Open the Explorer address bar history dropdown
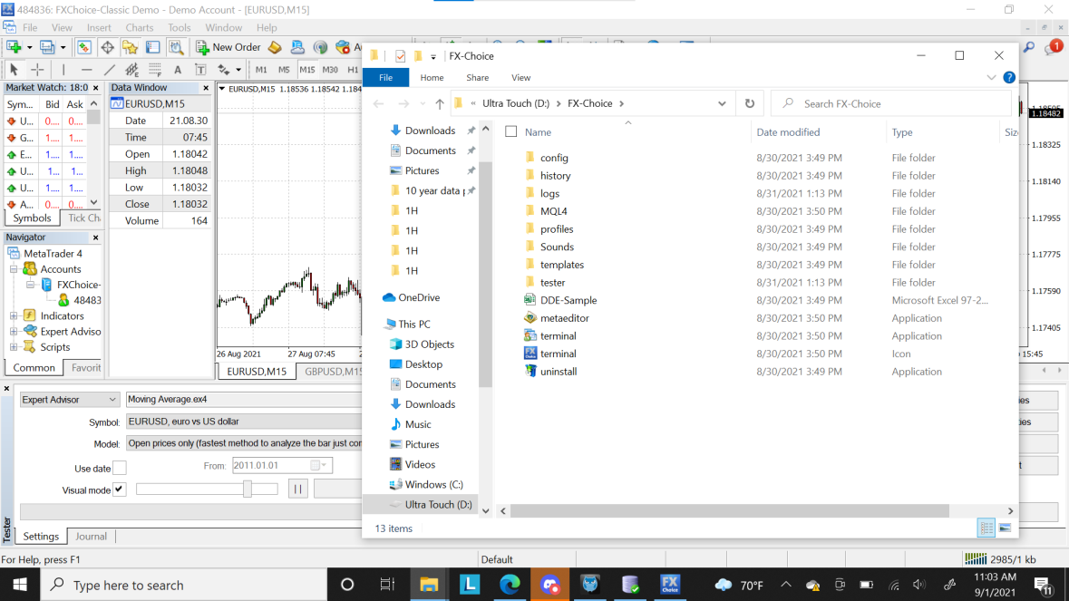 point(722,103)
